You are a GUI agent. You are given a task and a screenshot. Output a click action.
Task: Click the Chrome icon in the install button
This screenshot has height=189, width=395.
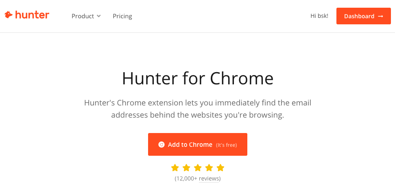161,144
